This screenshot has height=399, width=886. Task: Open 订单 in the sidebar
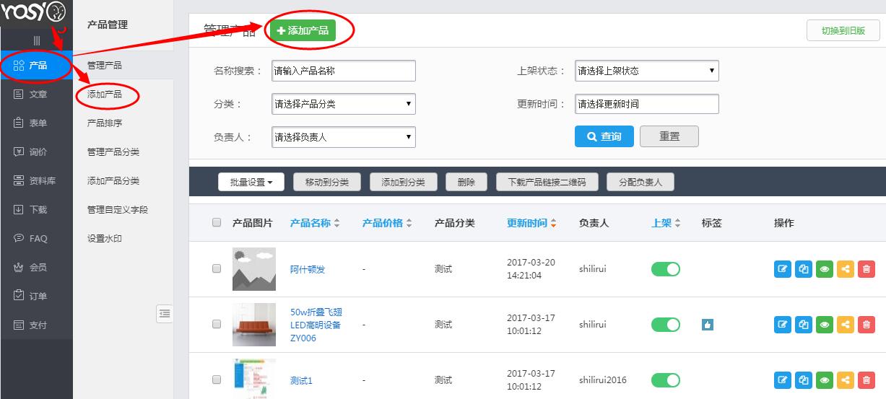(x=36, y=297)
